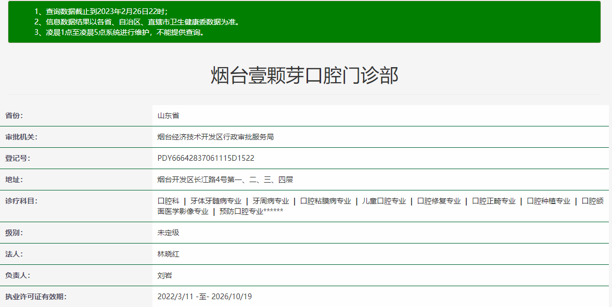The image size is (612, 307).
Task: Click the 省份 label
Action: click(x=14, y=116)
